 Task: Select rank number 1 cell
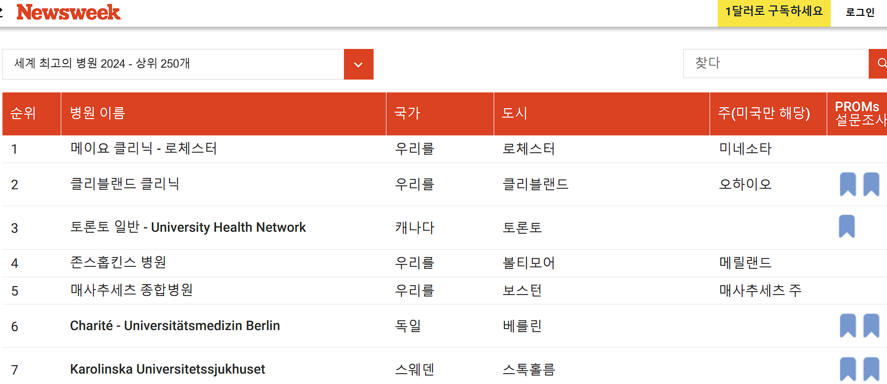(x=14, y=149)
